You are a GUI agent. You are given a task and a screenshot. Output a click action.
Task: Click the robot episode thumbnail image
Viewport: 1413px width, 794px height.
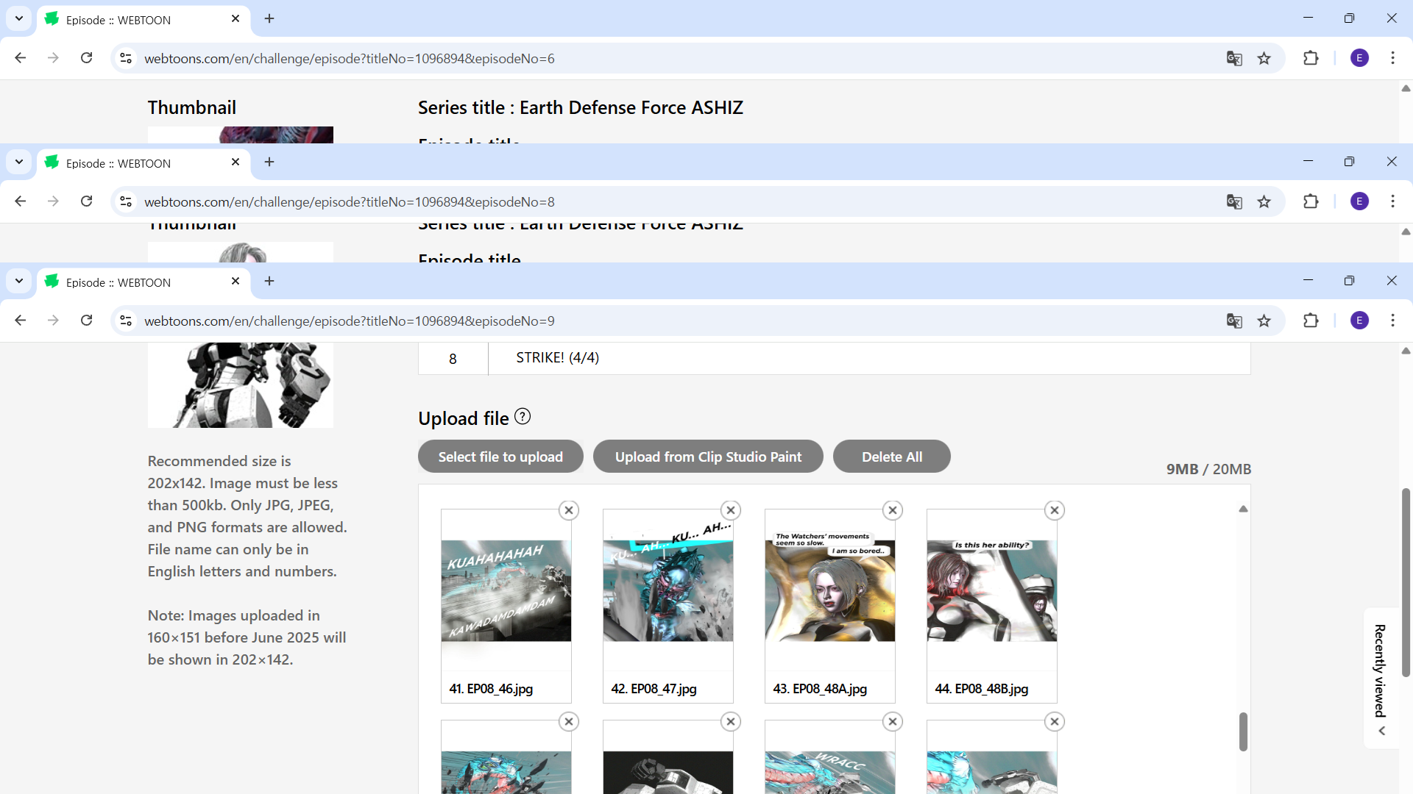point(241,385)
